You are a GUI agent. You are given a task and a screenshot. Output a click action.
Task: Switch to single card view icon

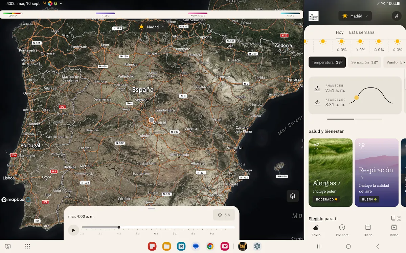393,218
